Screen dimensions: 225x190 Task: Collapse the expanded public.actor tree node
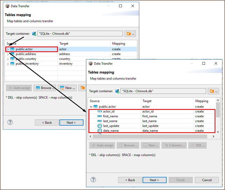[91, 107]
